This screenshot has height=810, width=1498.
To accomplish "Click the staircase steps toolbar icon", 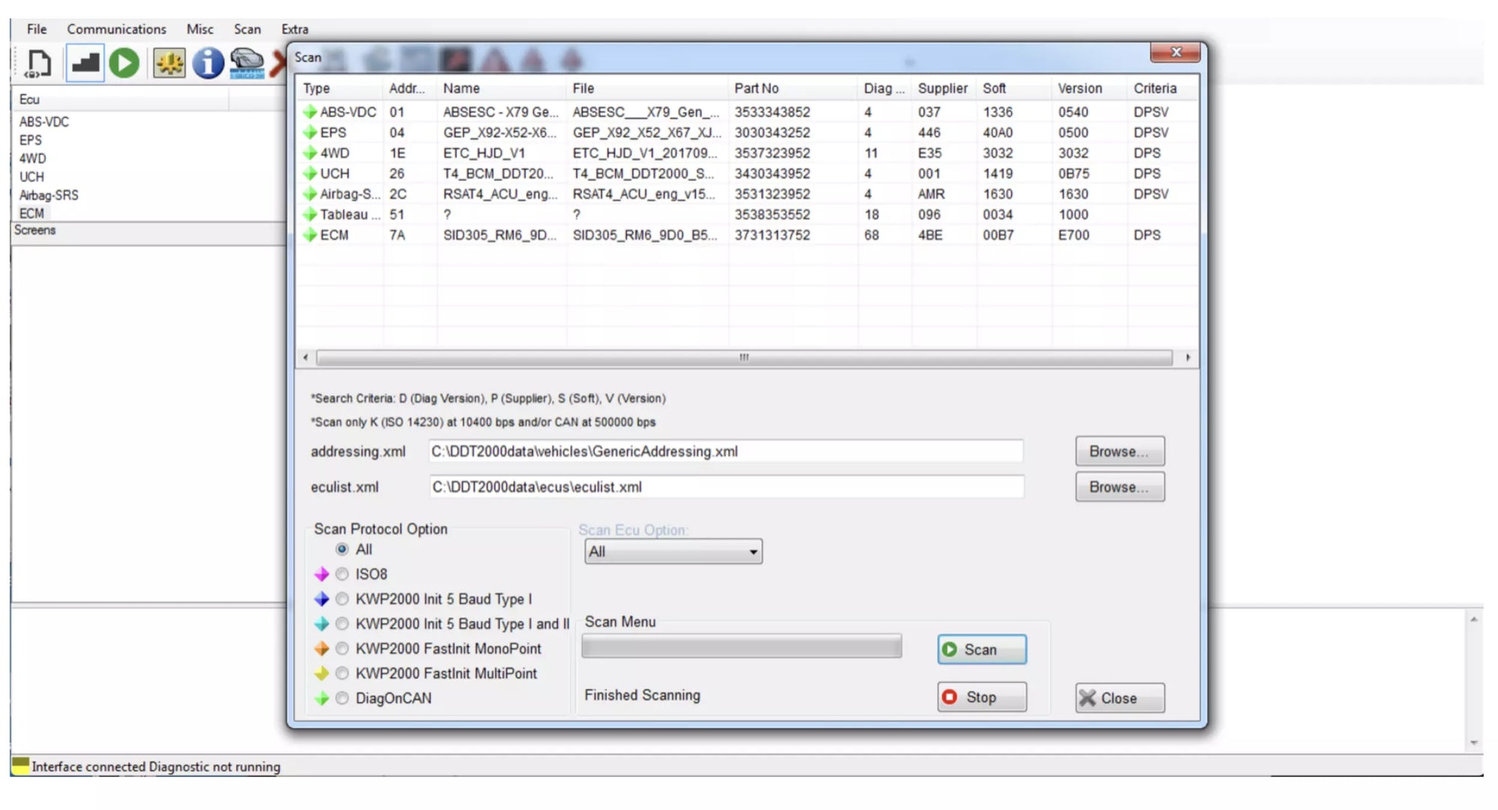I will tap(85, 63).
